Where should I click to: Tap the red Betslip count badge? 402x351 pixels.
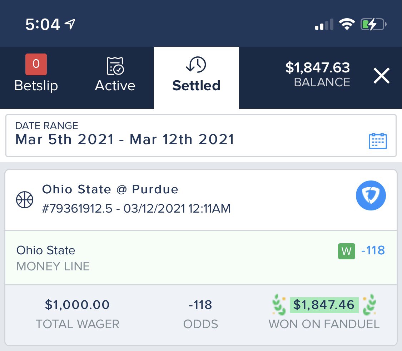click(x=36, y=64)
